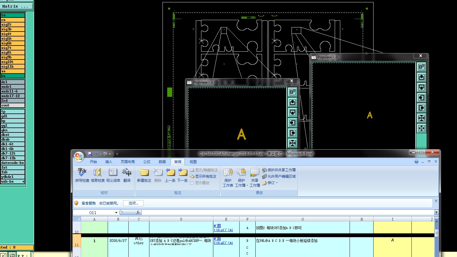Close the security warning message bar
The image size is (457, 257).
point(436,201)
